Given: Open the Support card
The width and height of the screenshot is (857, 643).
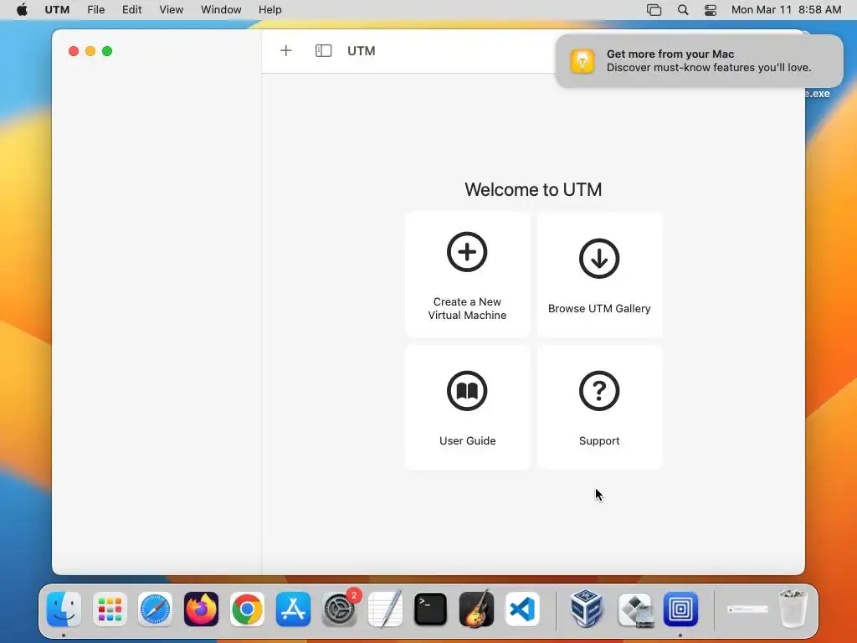Looking at the screenshot, I should (x=599, y=407).
